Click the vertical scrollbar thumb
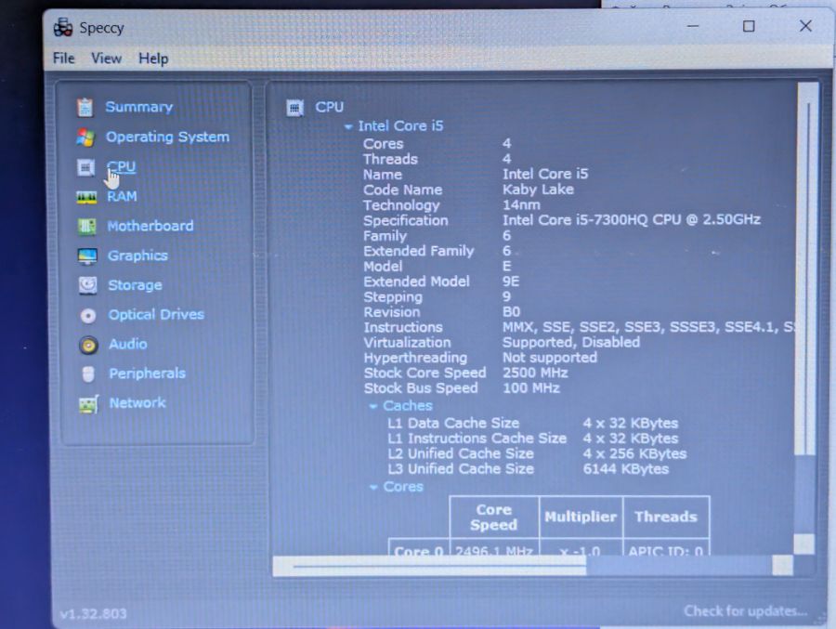Image resolution: width=836 pixels, height=629 pixels. coord(808,267)
